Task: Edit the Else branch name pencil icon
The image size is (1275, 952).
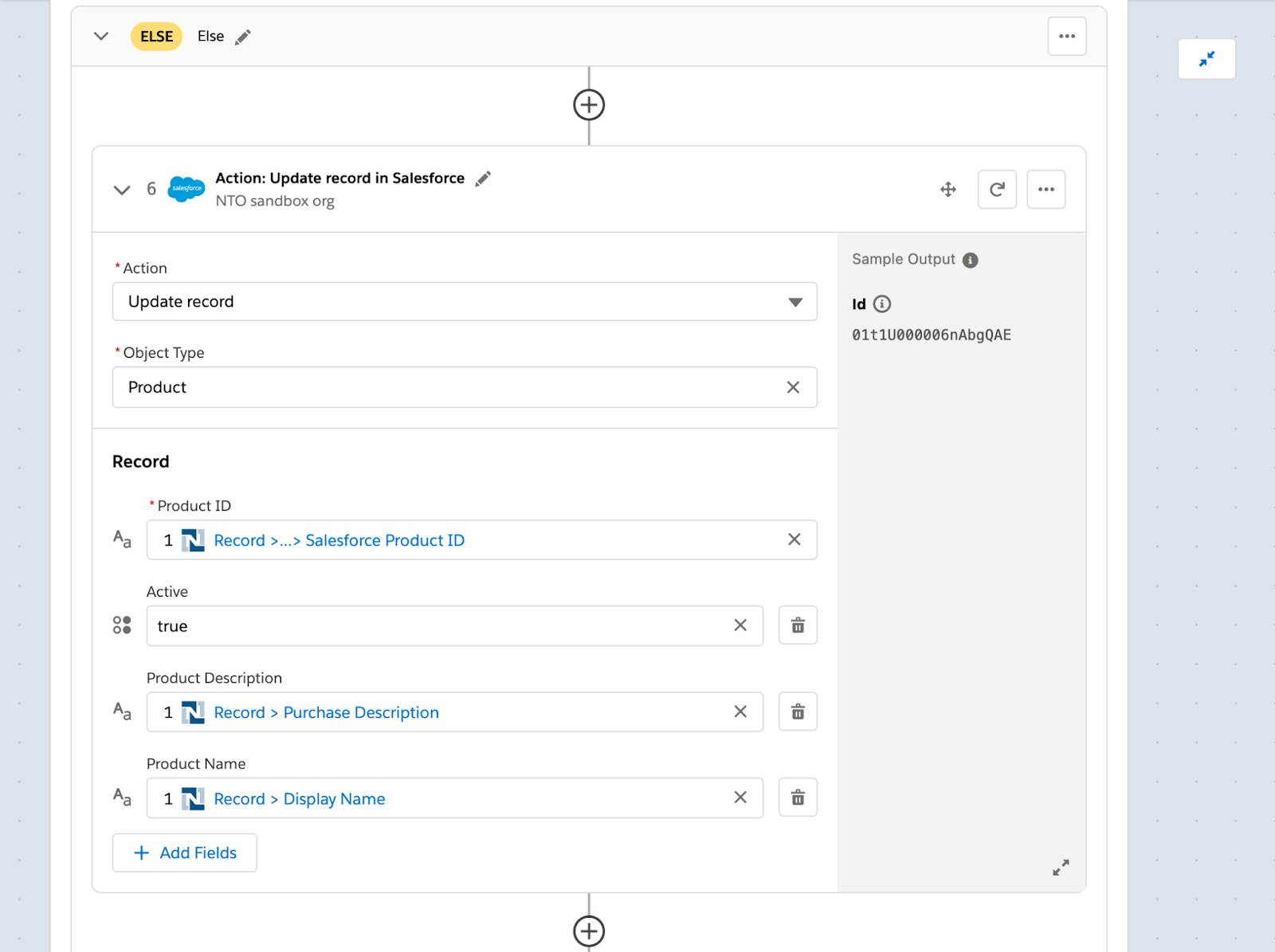Action: click(243, 37)
